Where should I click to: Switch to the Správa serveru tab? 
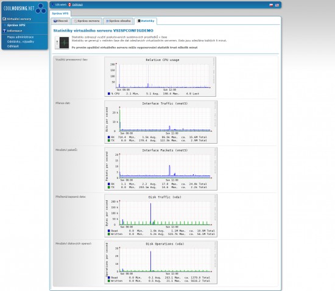[86, 21]
